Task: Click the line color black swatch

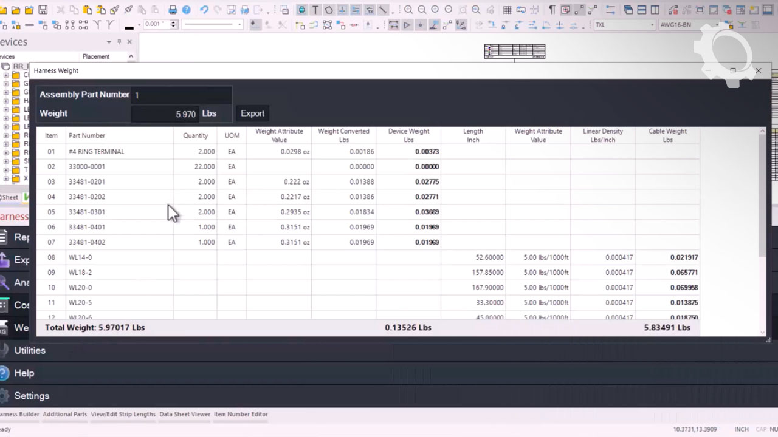Action: point(129,26)
